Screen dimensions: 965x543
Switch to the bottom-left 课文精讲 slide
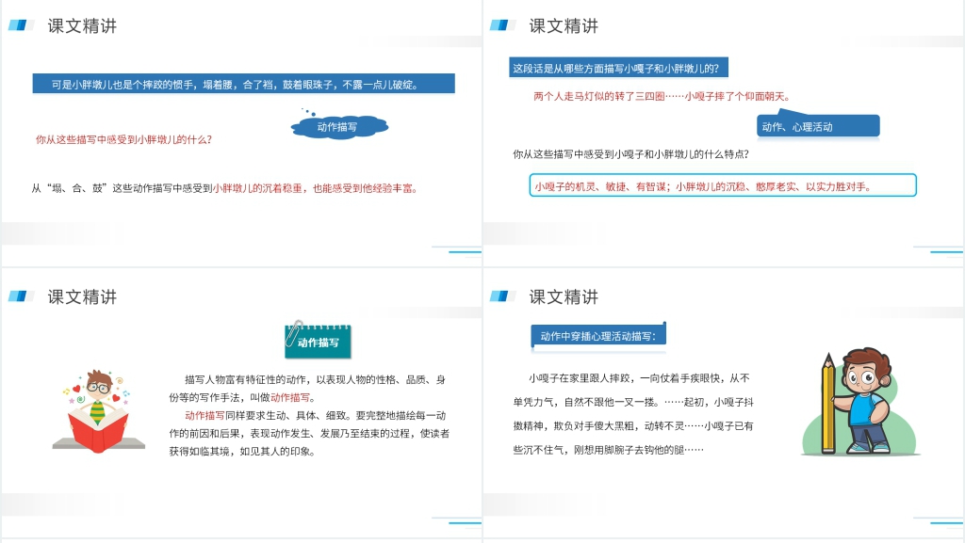tap(83, 295)
